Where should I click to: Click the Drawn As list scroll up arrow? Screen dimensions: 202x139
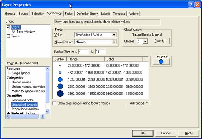[47, 69]
